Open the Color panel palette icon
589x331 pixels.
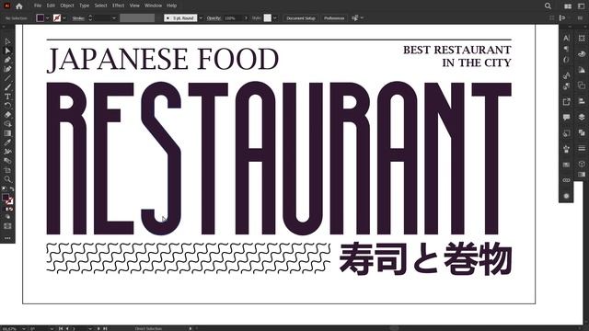pyautogui.click(x=582, y=54)
